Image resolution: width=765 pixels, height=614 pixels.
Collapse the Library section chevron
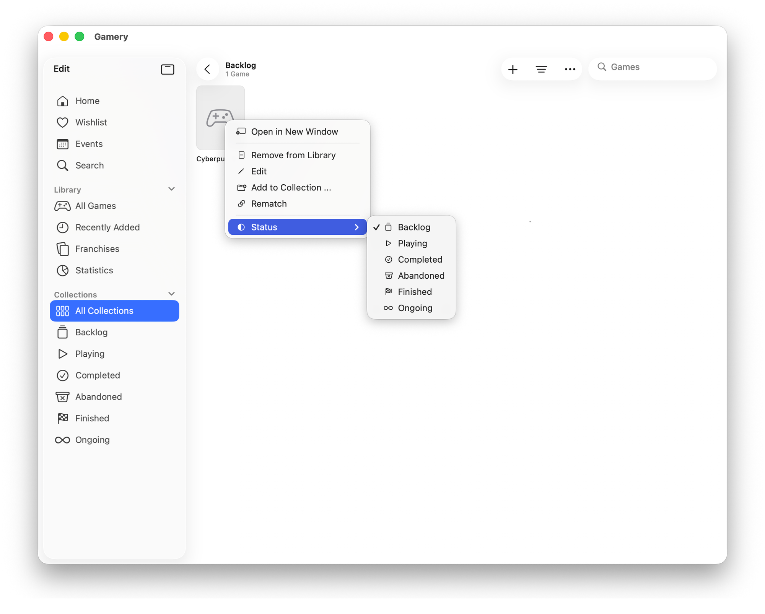click(171, 189)
